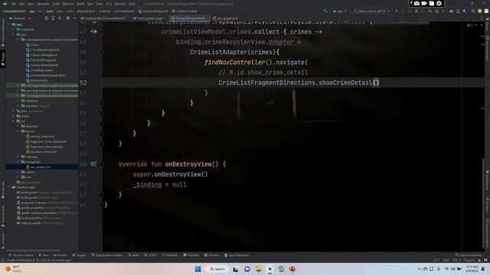
Task: Click the hammer Make Project icon
Action: (x=325, y=11)
